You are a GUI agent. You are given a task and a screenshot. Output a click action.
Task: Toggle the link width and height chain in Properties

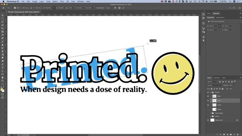(219, 26)
